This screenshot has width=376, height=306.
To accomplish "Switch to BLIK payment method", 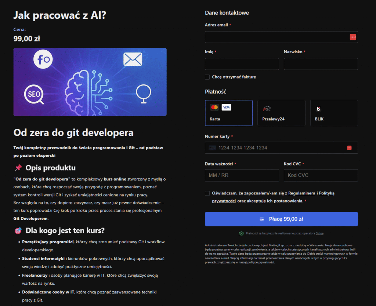I will (x=334, y=113).
